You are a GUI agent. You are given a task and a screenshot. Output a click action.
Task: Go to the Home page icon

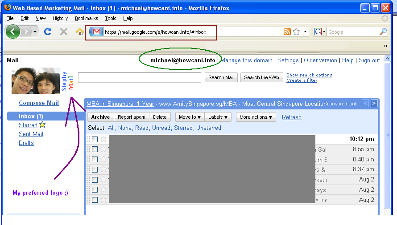click(x=79, y=32)
